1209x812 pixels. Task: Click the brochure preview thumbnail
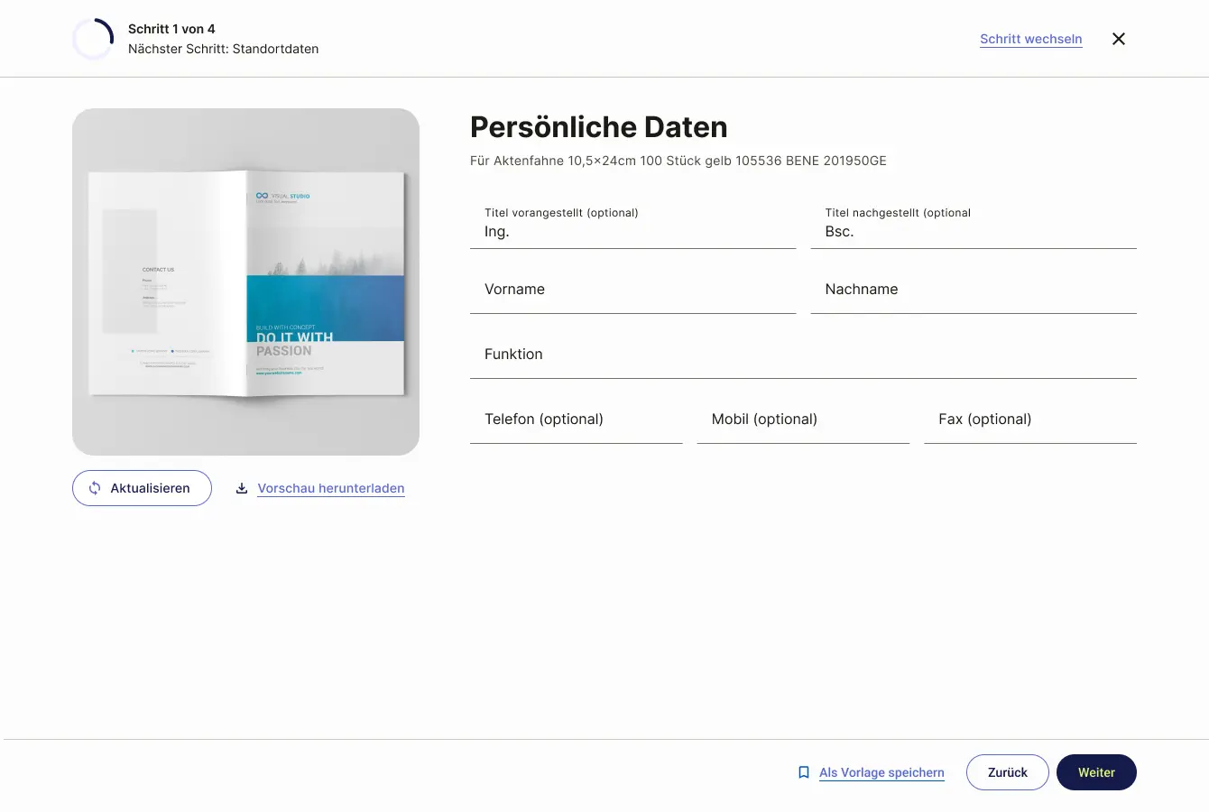click(245, 281)
